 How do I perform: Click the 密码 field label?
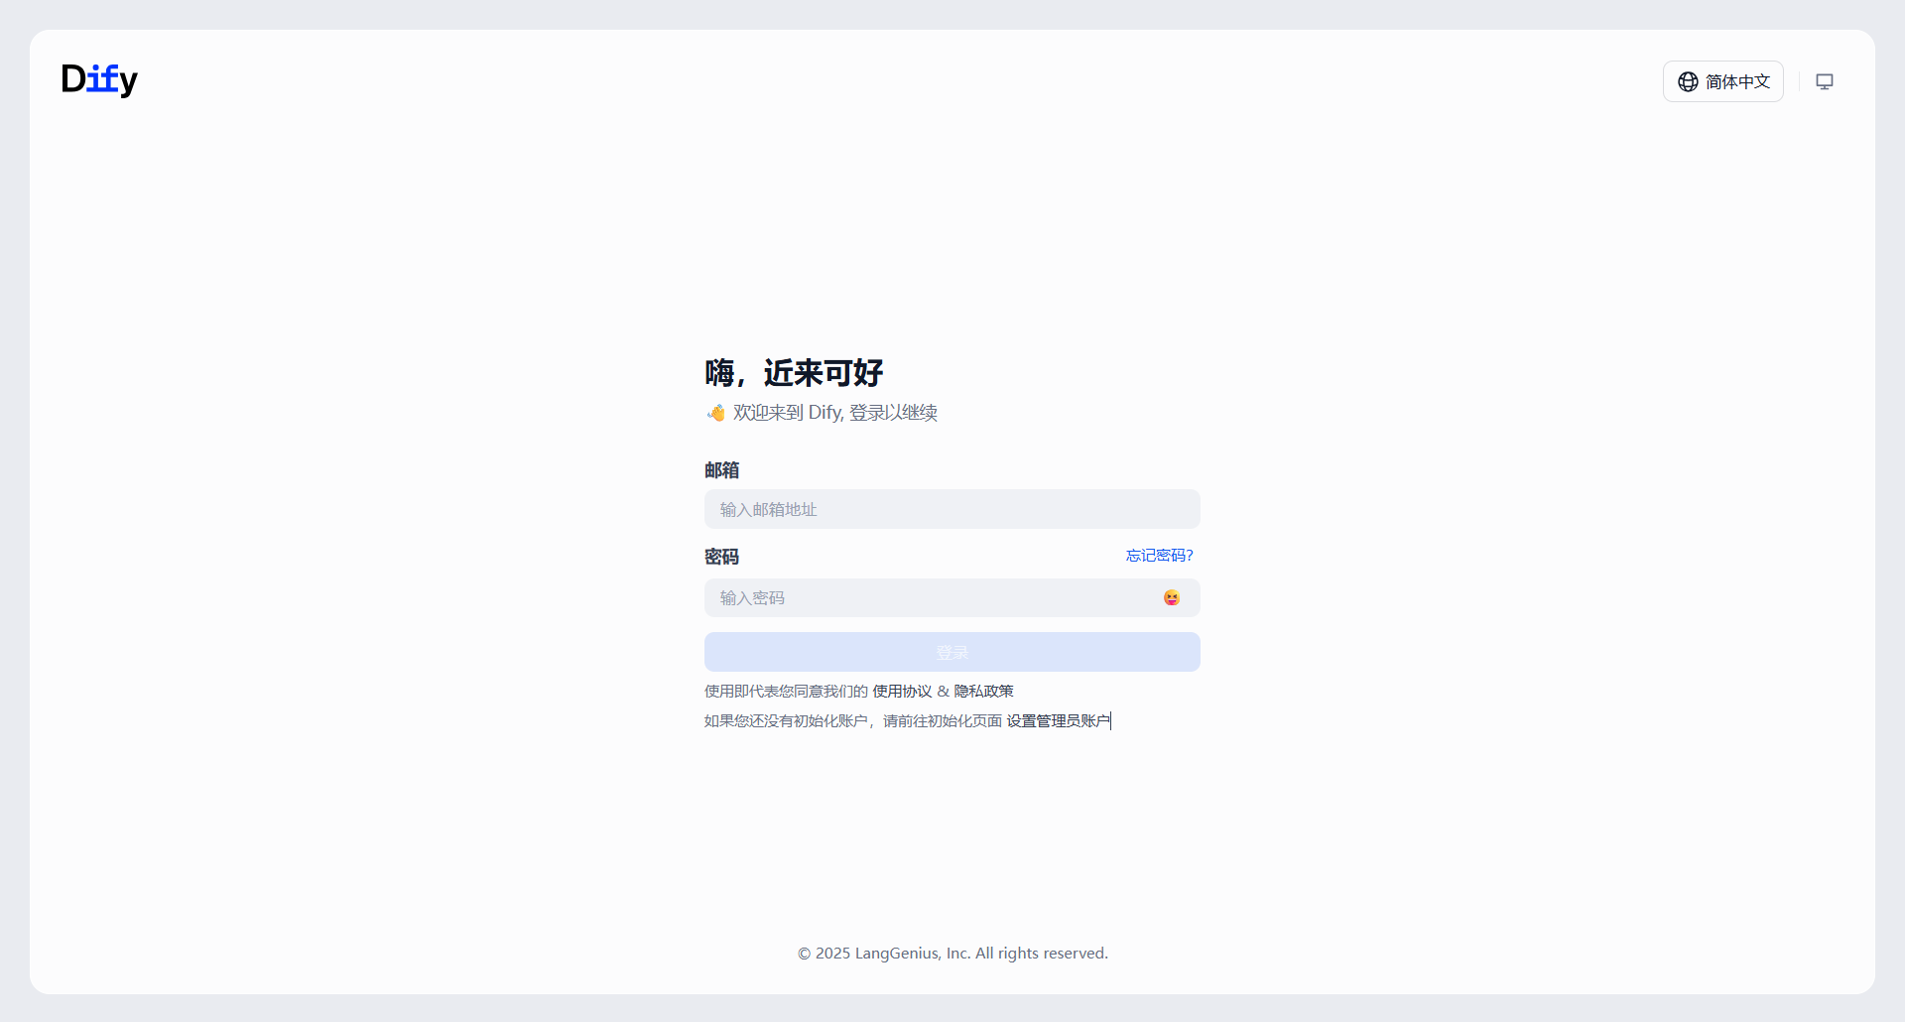click(x=721, y=557)
